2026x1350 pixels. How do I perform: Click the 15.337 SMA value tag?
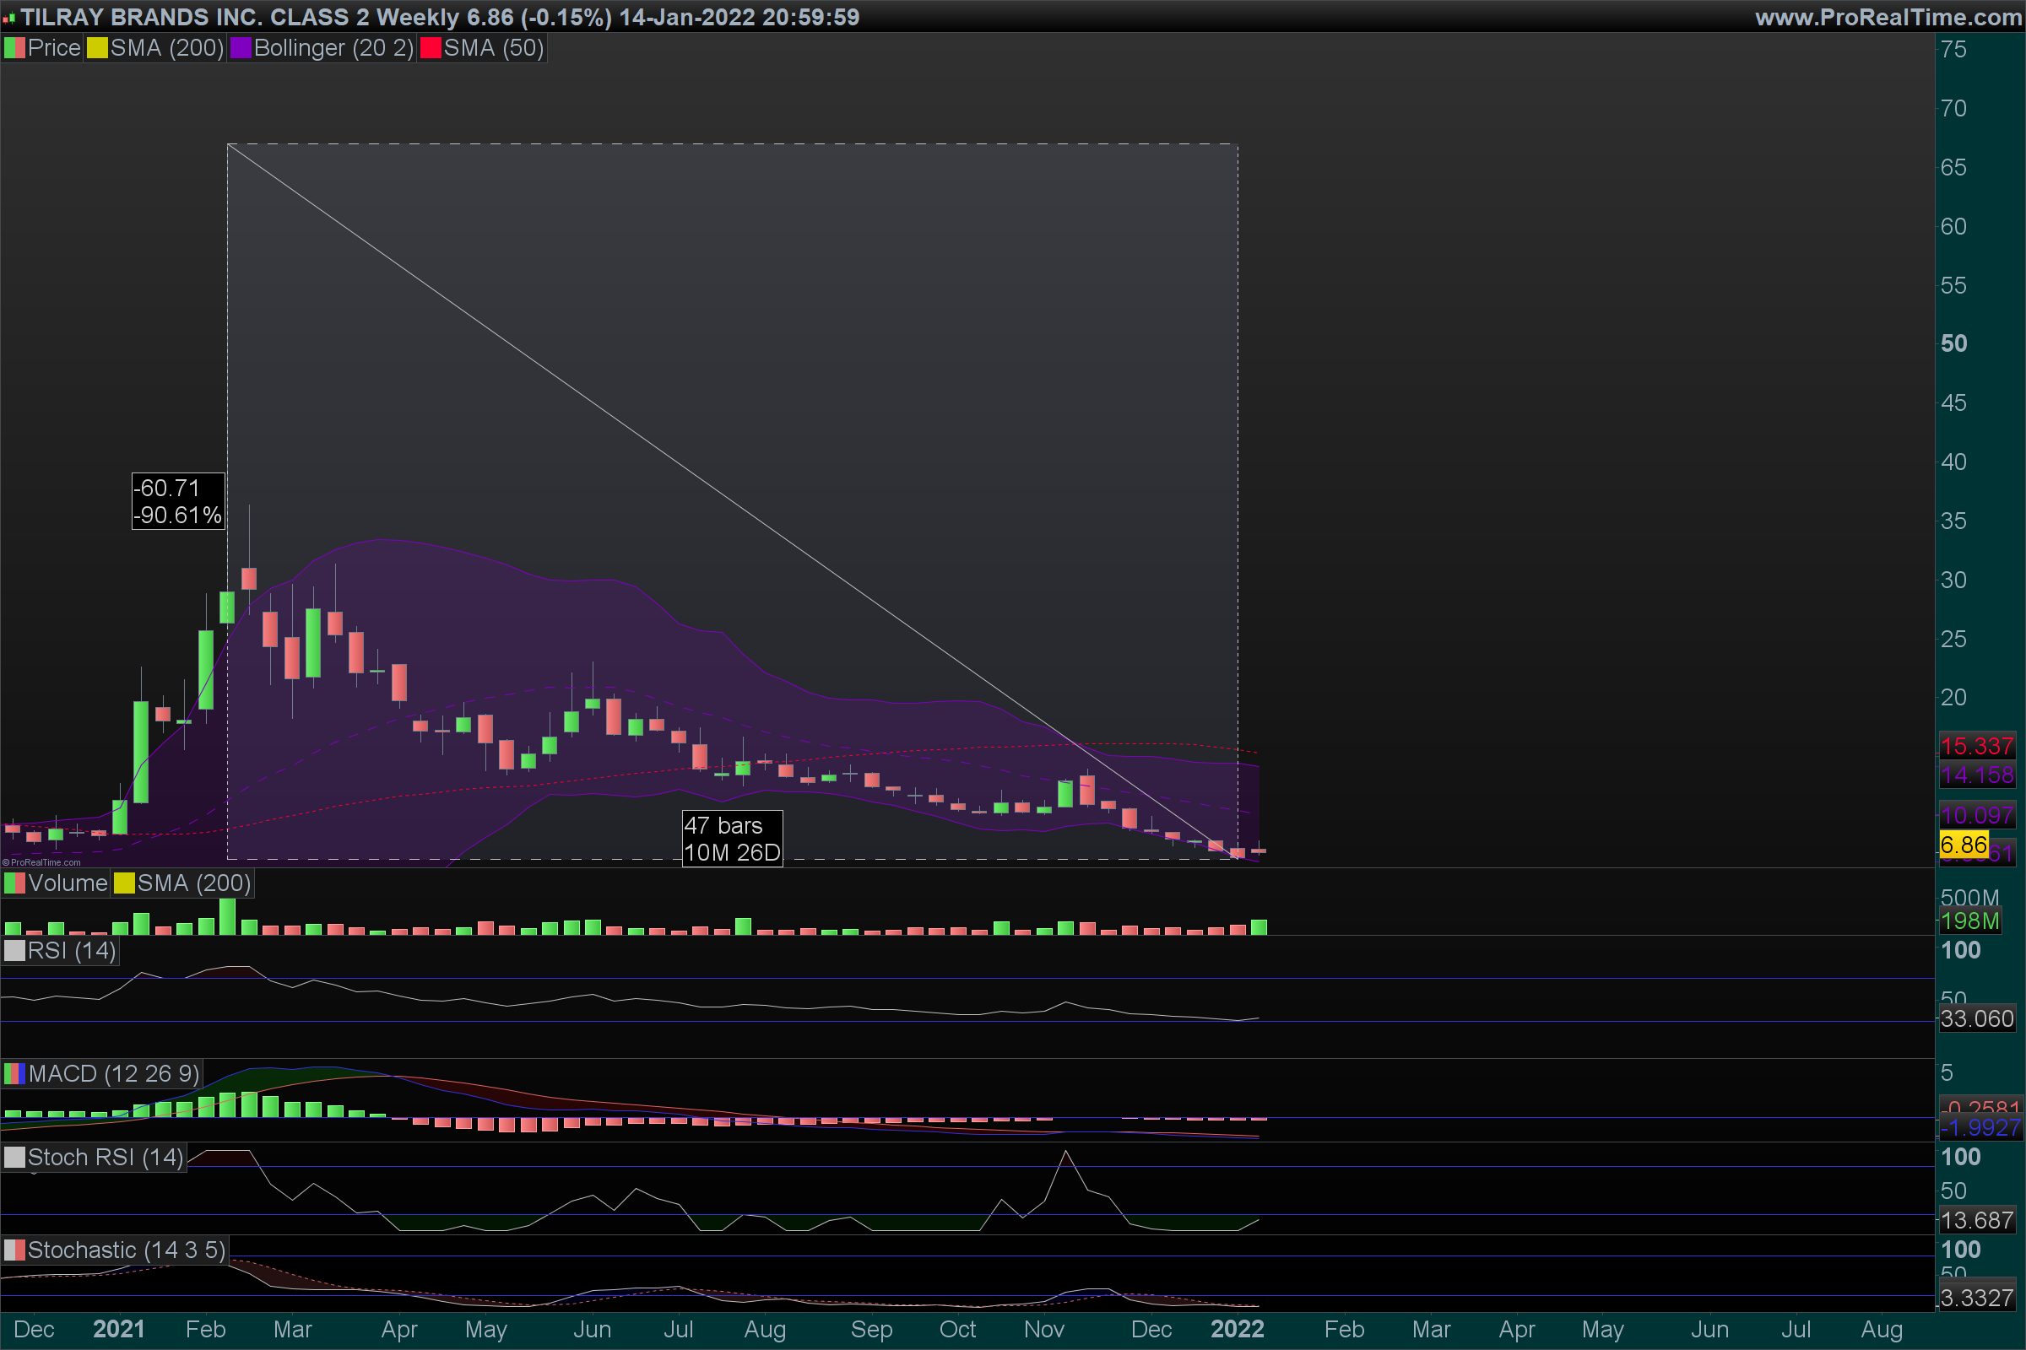[1977, 746]
